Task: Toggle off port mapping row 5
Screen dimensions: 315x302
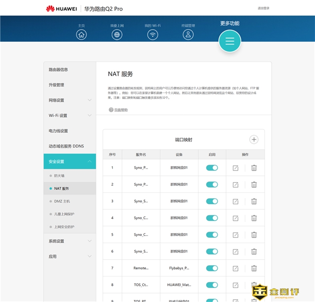Action: point(212,235)
